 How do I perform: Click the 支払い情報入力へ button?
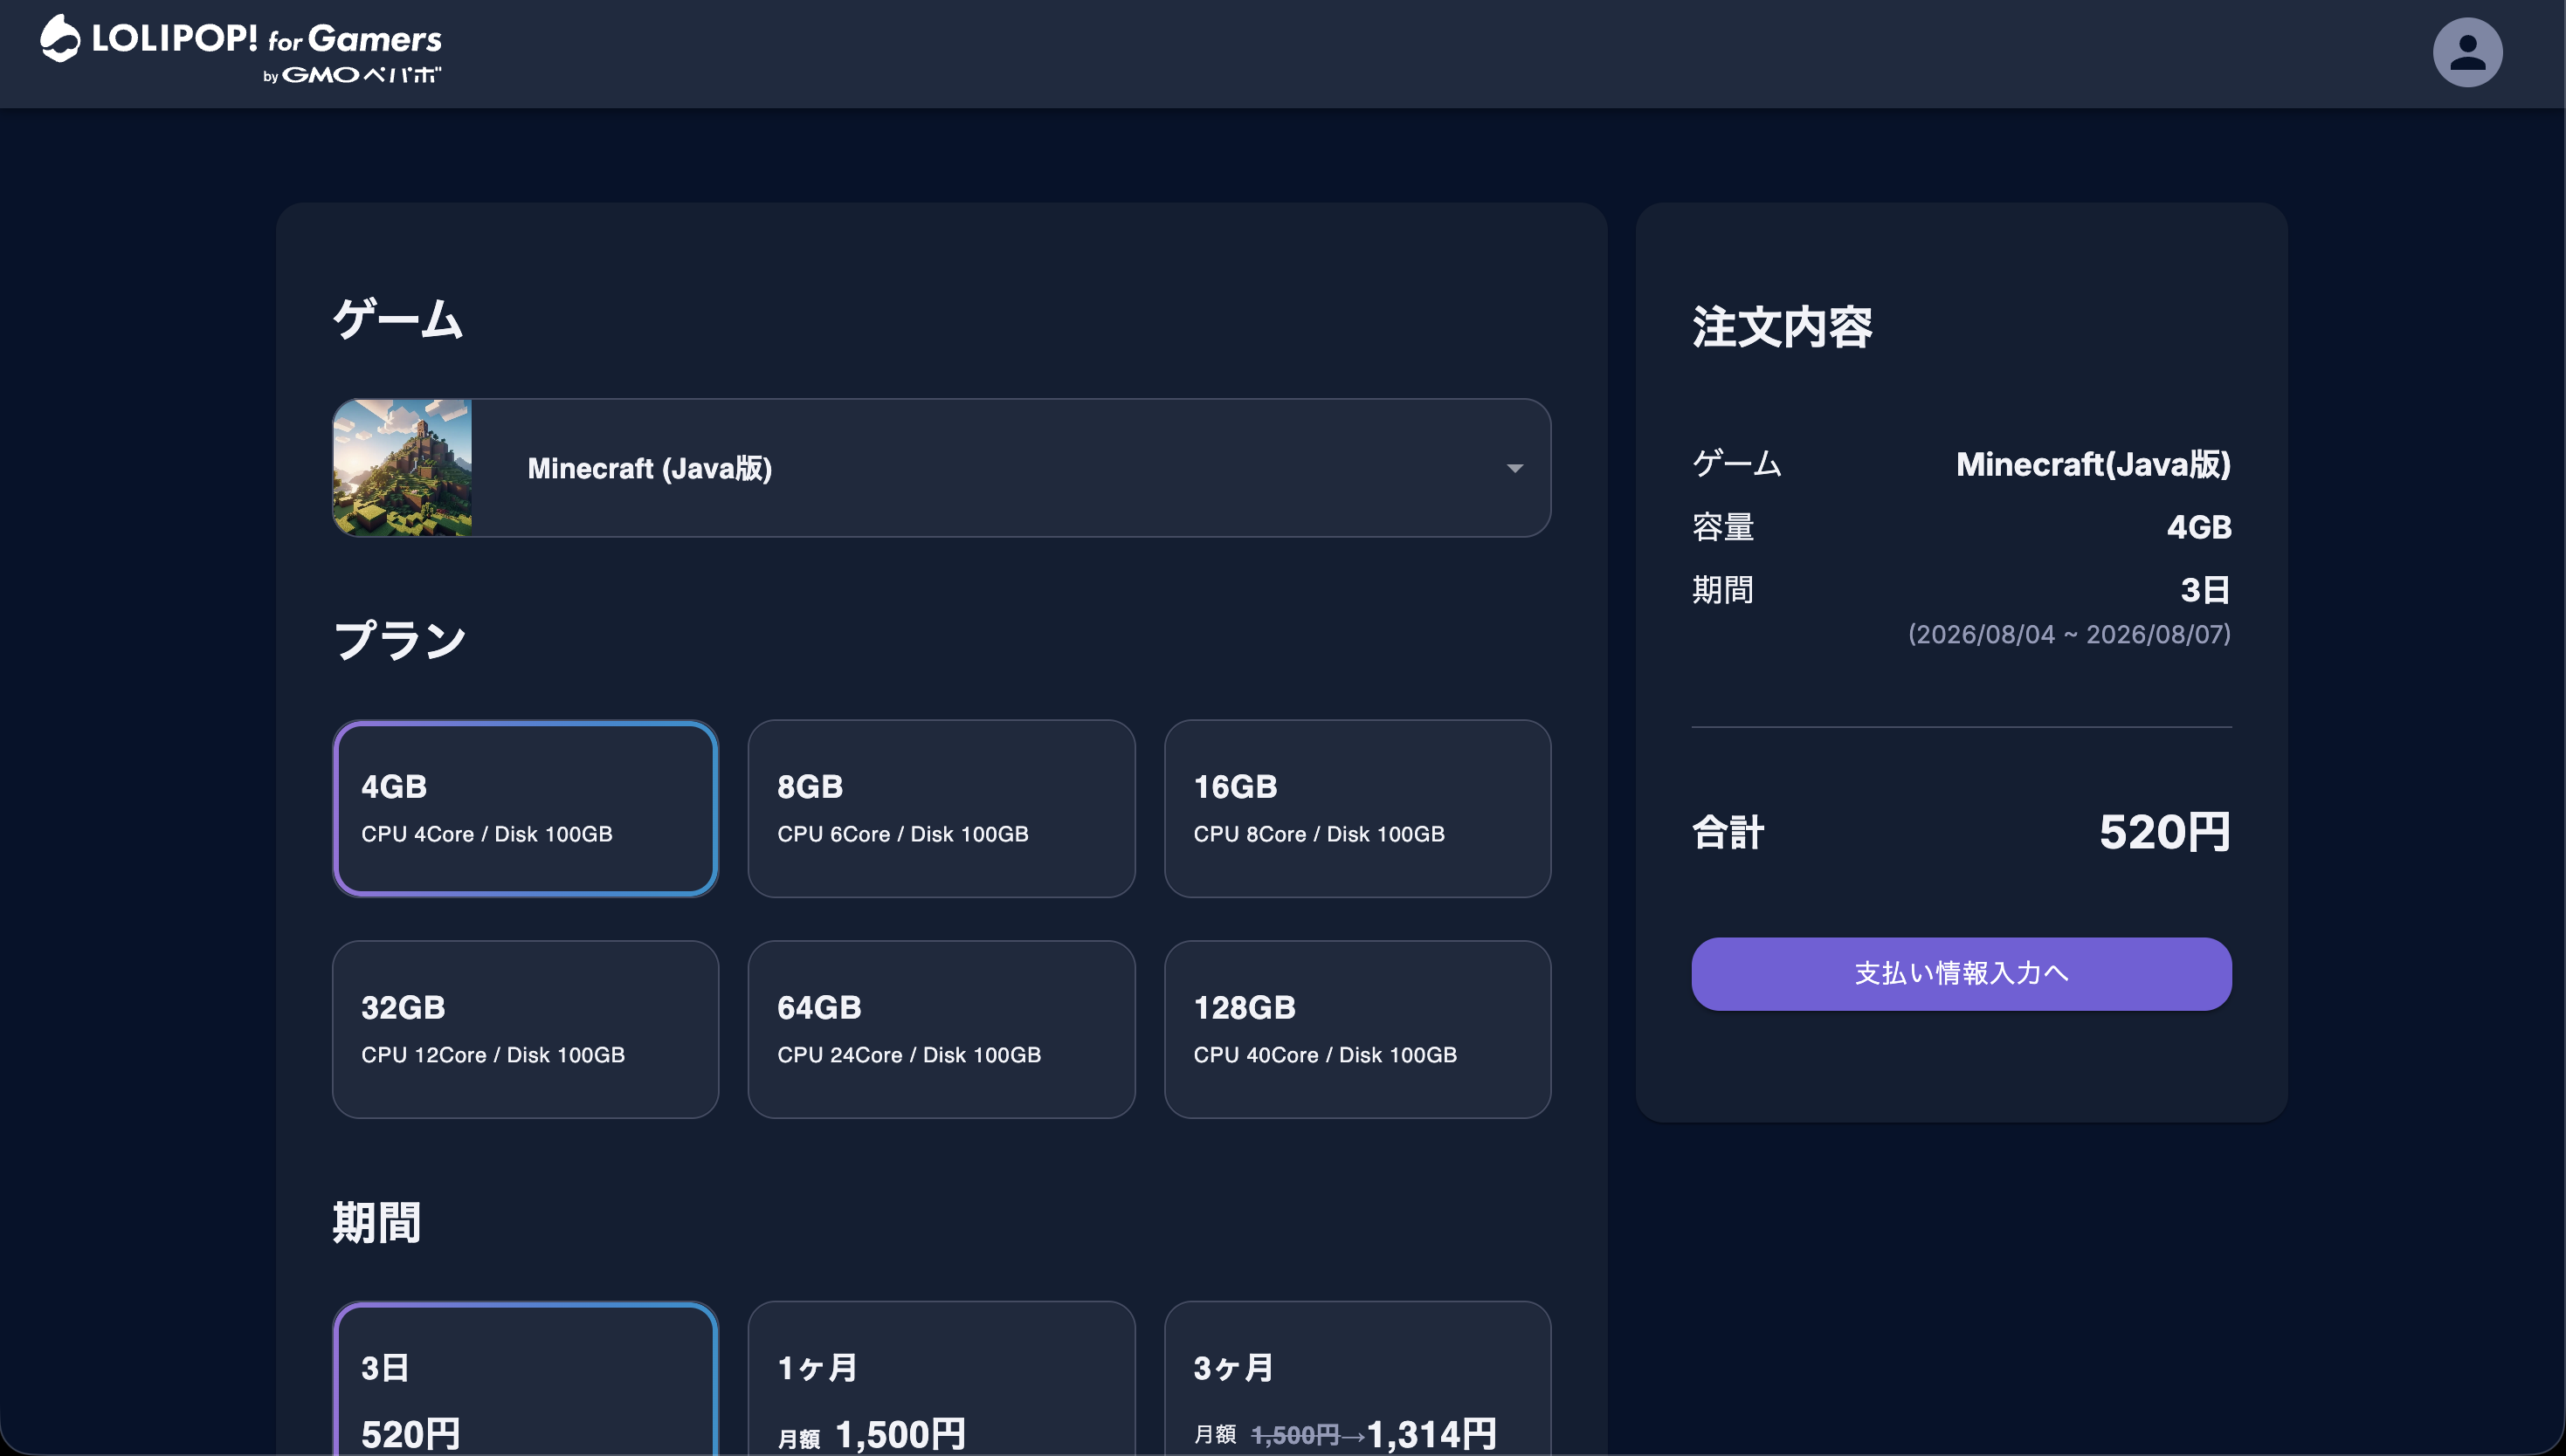click(1961, 973)
